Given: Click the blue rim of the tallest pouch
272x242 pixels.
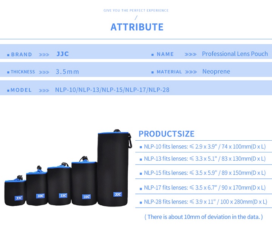Looking at the screenshot, I should 113,133.
